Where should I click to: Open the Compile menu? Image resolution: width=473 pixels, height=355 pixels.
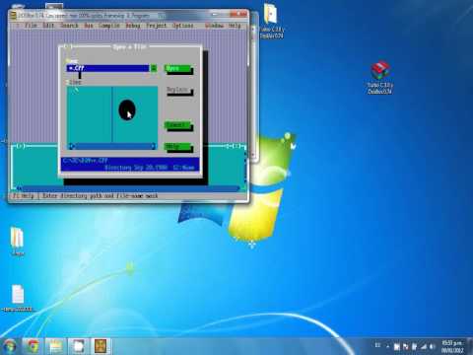(x=109, y=26)
